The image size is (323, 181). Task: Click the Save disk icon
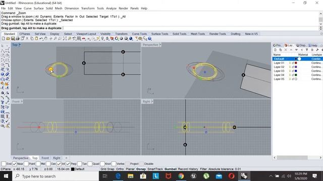coord(13,38)
